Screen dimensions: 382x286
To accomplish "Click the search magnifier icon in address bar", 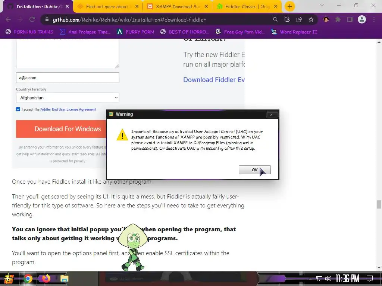I will pos(275,19).
